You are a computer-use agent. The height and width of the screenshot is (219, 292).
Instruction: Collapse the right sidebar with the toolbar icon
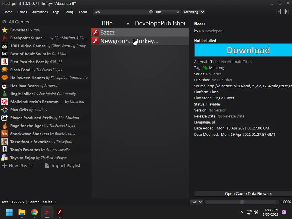pyautogui.click(x=287, y=11)
